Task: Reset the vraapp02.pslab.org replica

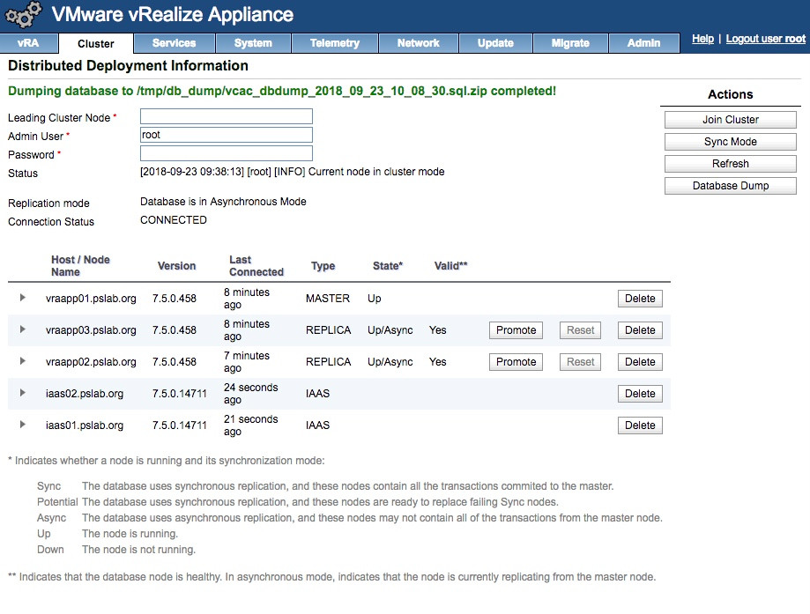Action: coord(580,362)
